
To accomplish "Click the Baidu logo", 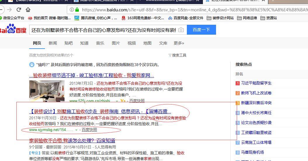I will pyautogui.click(x=13, y=29).
